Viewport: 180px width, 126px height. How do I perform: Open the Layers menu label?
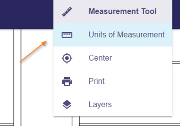click(x=100, y=104)
